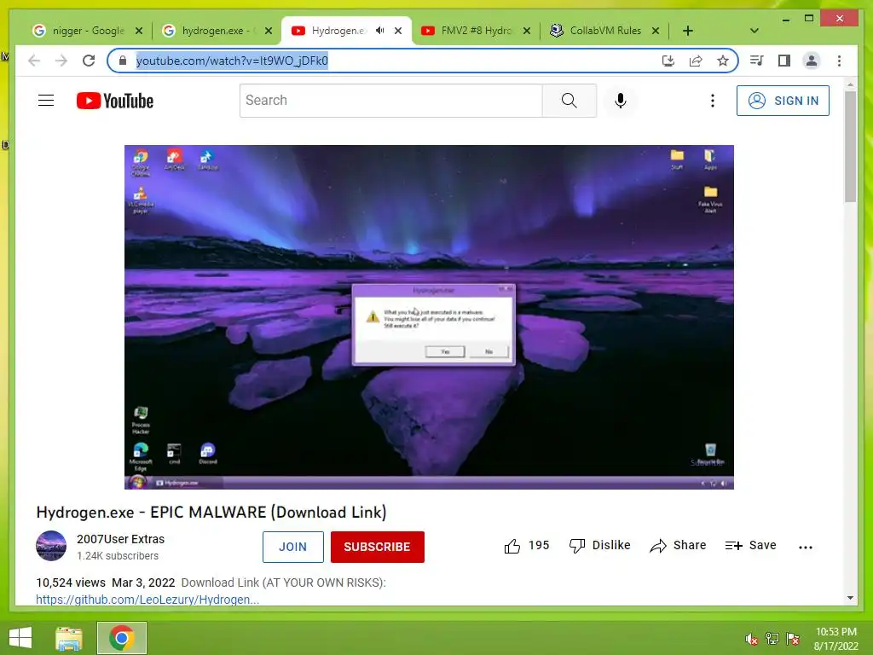This screenshot has height=655, width=873.
Task: Click the Share button under video
Action: coord(678,545)
